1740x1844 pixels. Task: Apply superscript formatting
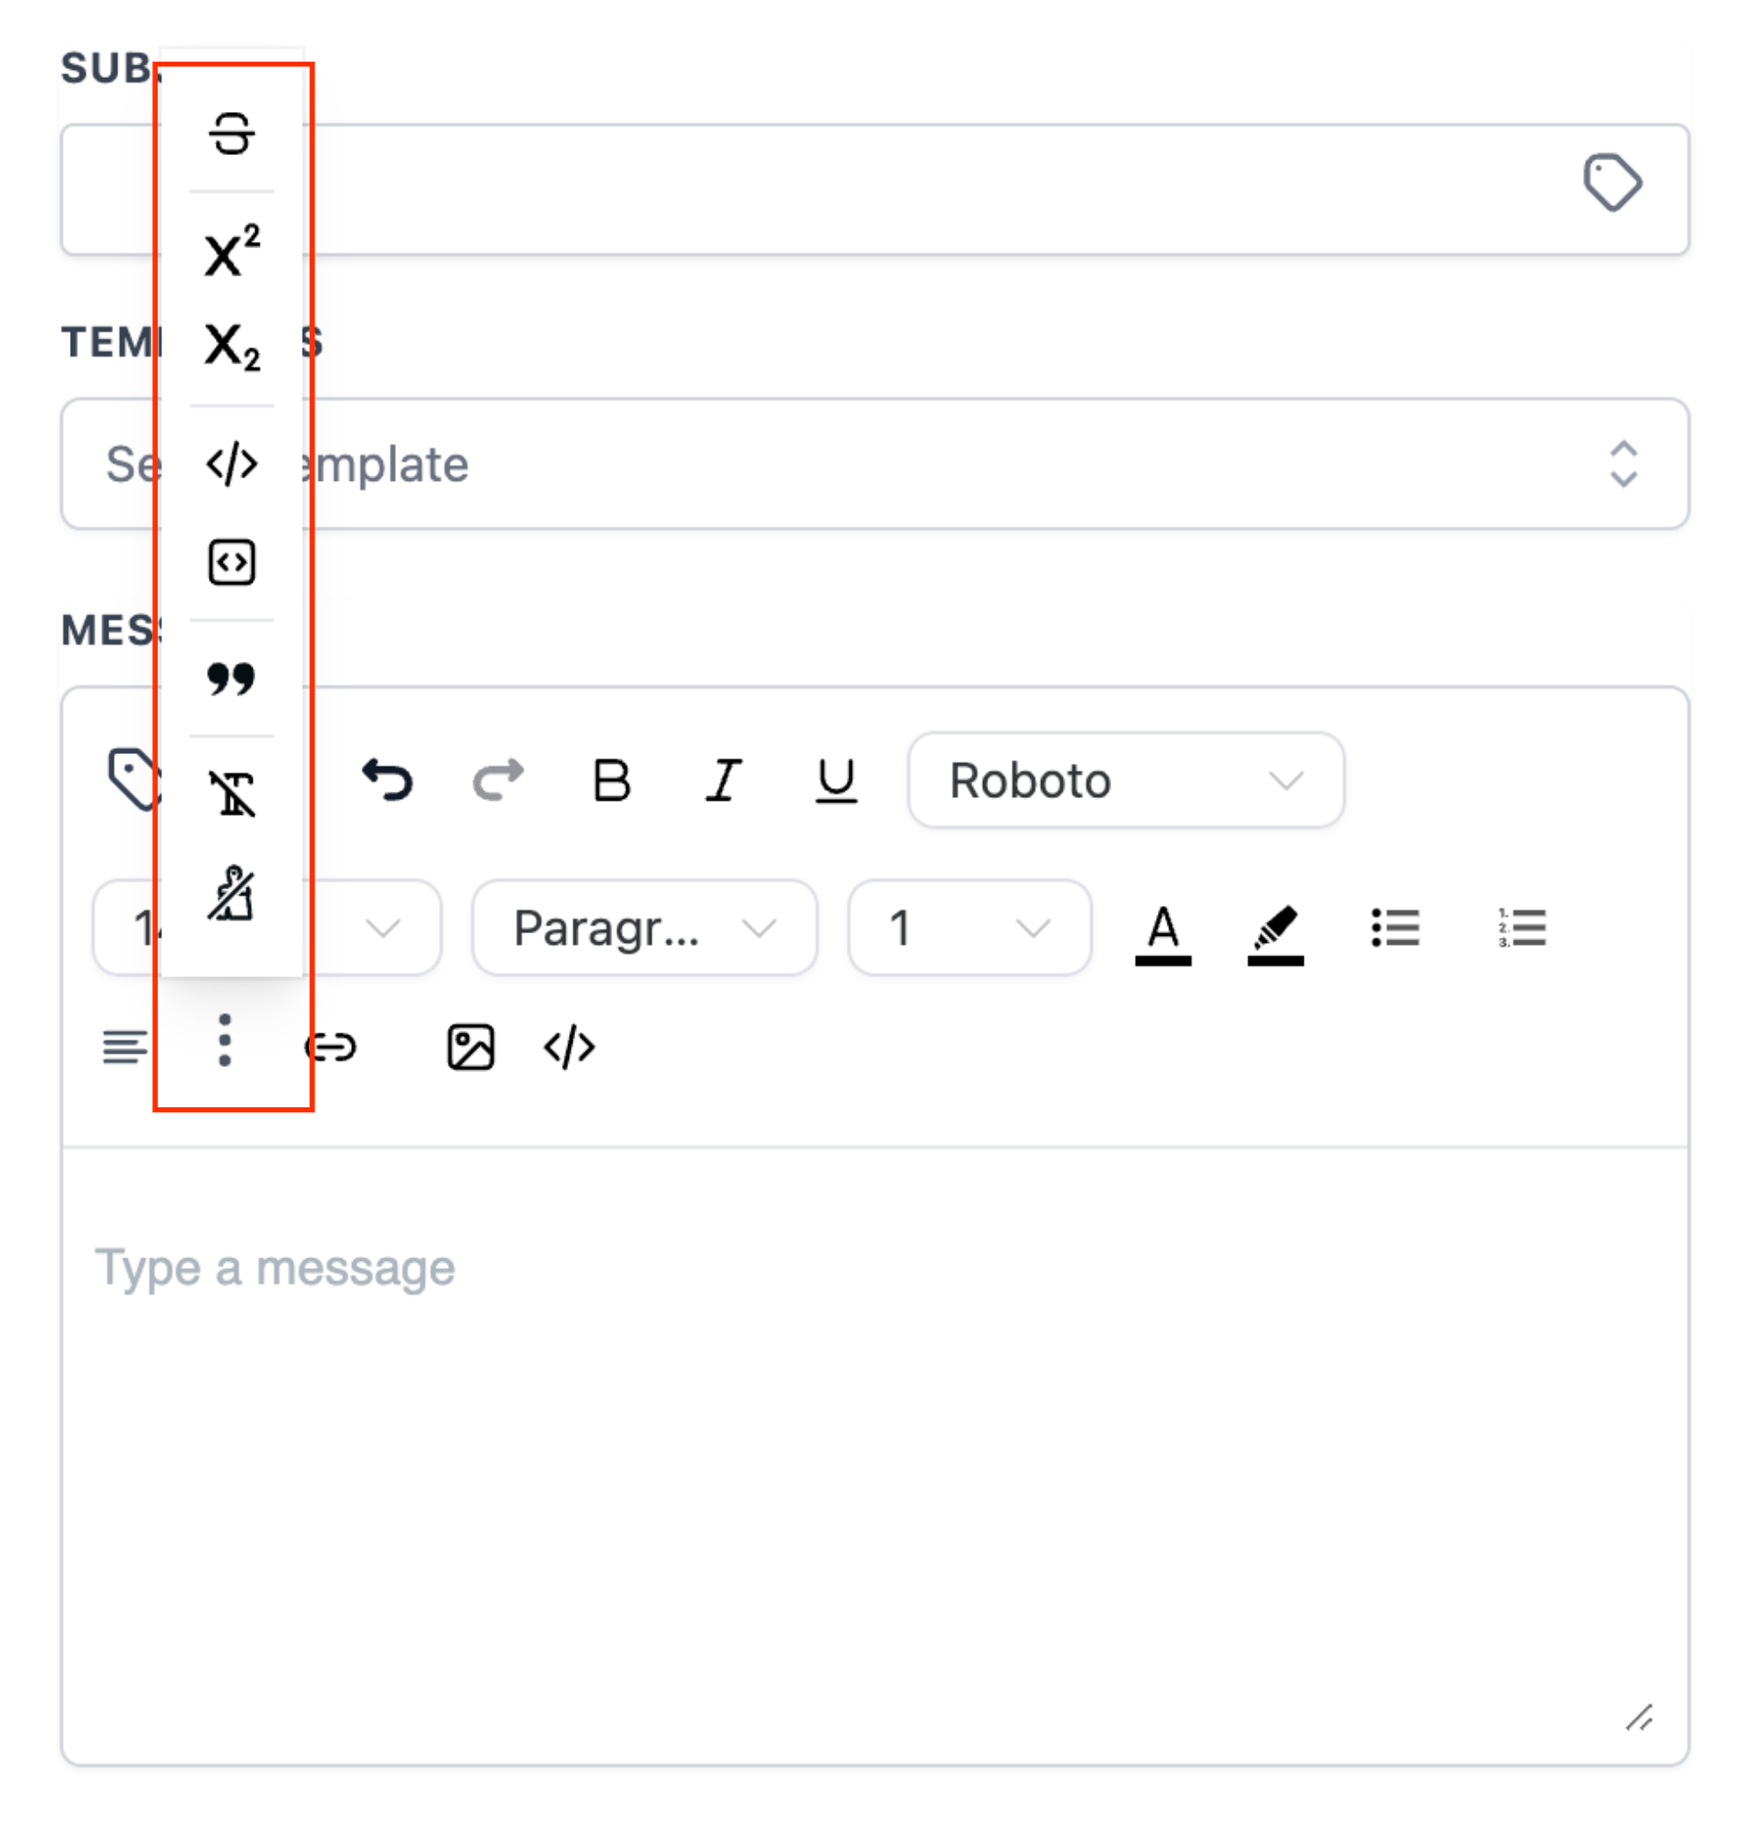[x=231, y=250]
